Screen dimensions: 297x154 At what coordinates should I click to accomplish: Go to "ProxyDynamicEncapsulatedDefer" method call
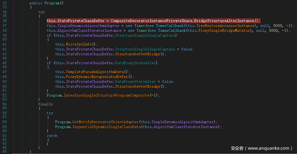97,77
